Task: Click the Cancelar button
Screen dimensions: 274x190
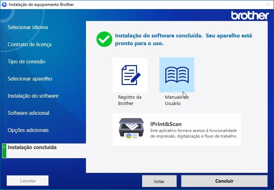Action: coord(28,181)
